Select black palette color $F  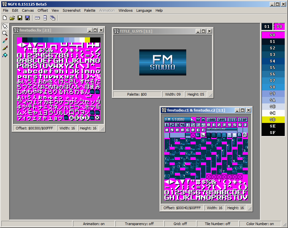pos(273,133)
